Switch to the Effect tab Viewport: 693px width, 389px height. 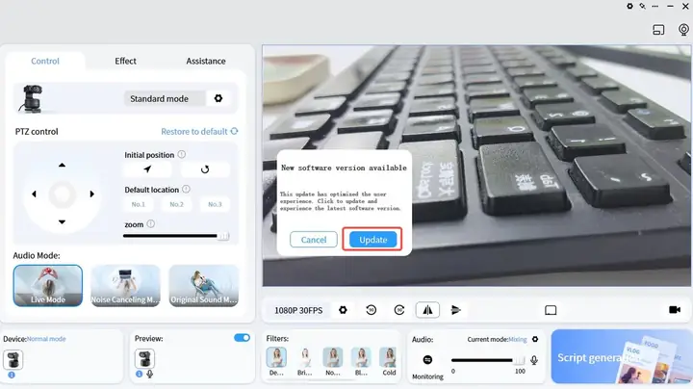[126, 61]
